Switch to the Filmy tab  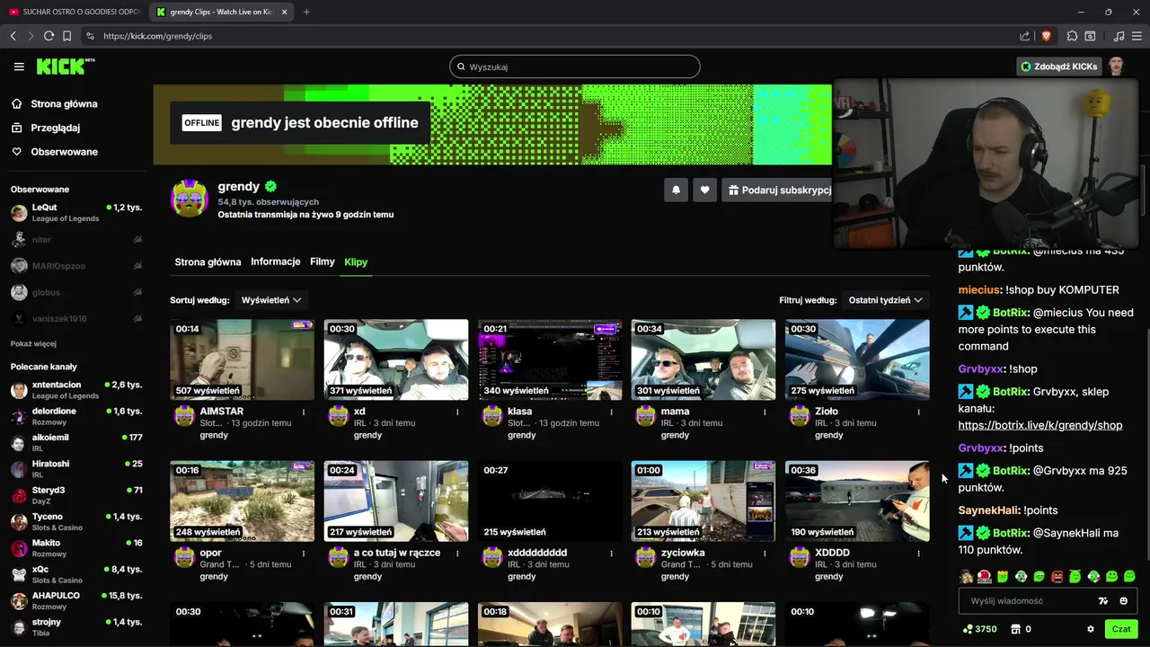click(x=323, y=261)
